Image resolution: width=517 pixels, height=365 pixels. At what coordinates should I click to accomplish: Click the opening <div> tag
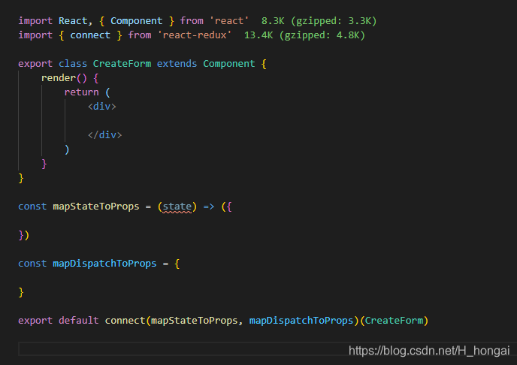(x=101, y=107)
